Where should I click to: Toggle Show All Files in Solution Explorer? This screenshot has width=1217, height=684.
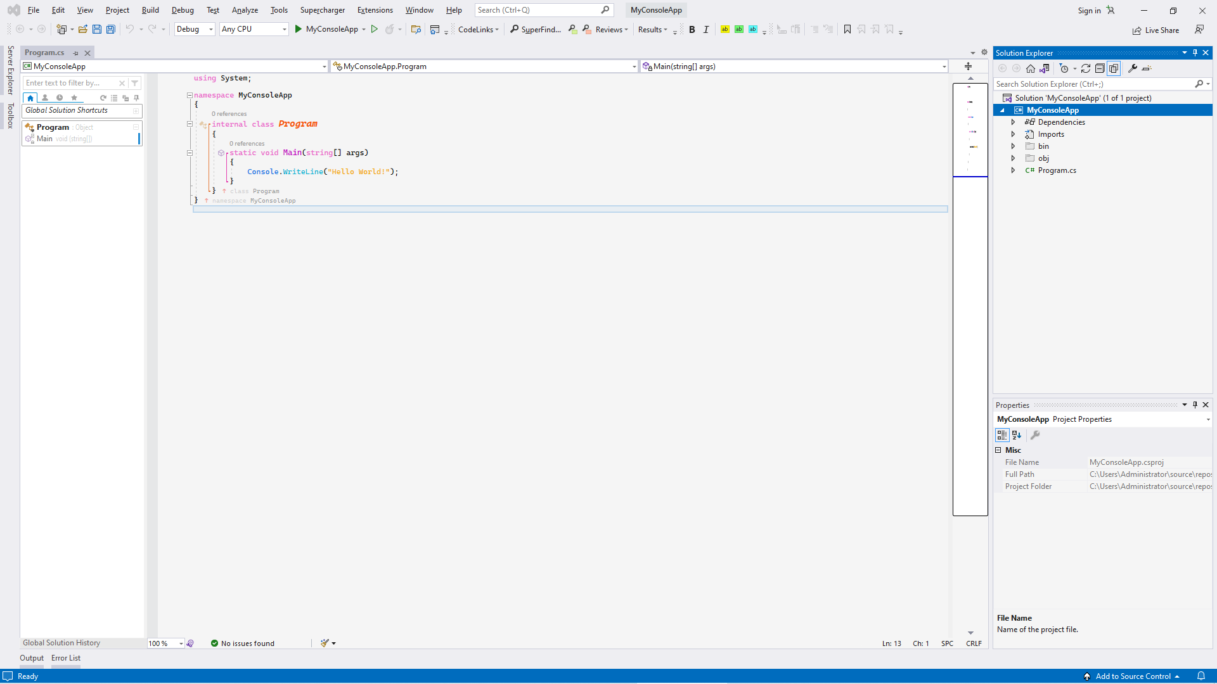[1114, 68]
